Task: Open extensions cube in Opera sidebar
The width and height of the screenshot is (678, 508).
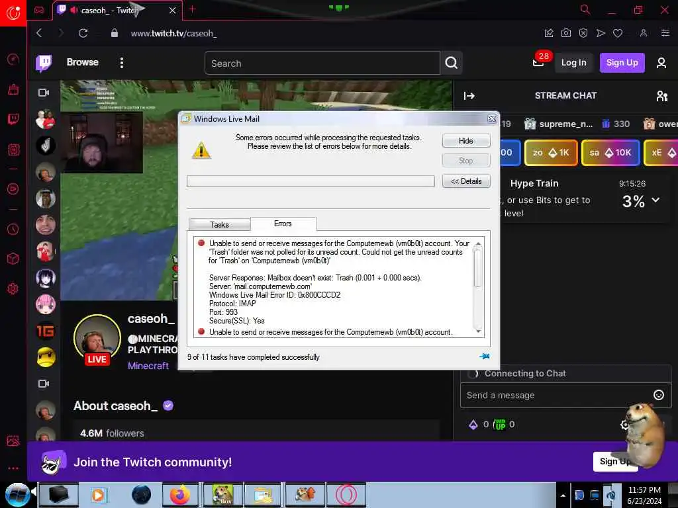Action: click(x=13, y=259)
